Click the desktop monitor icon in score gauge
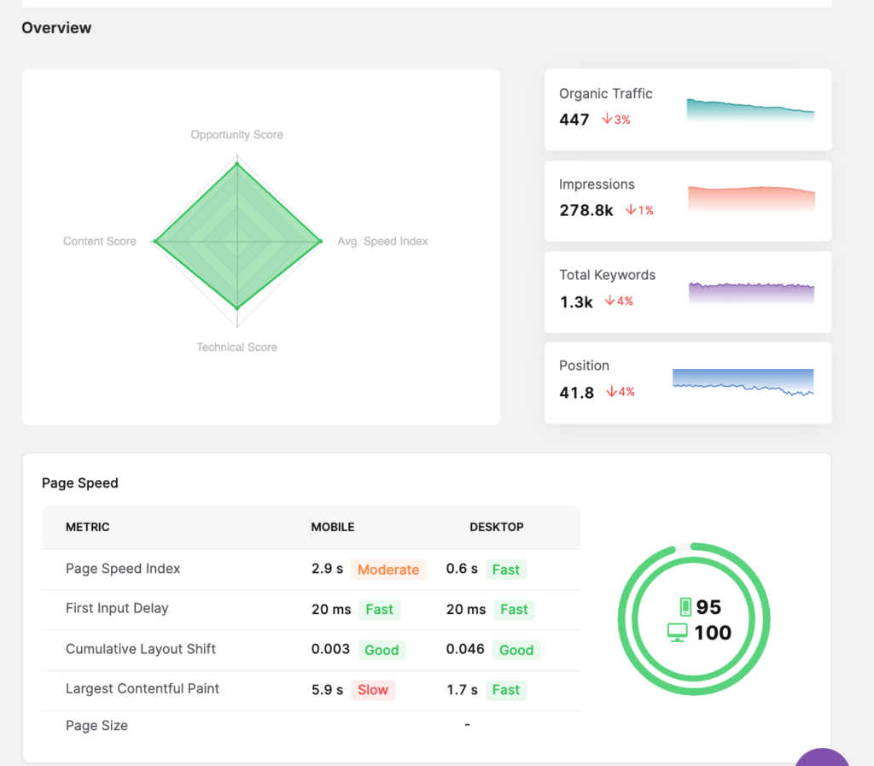 (677, 633)
